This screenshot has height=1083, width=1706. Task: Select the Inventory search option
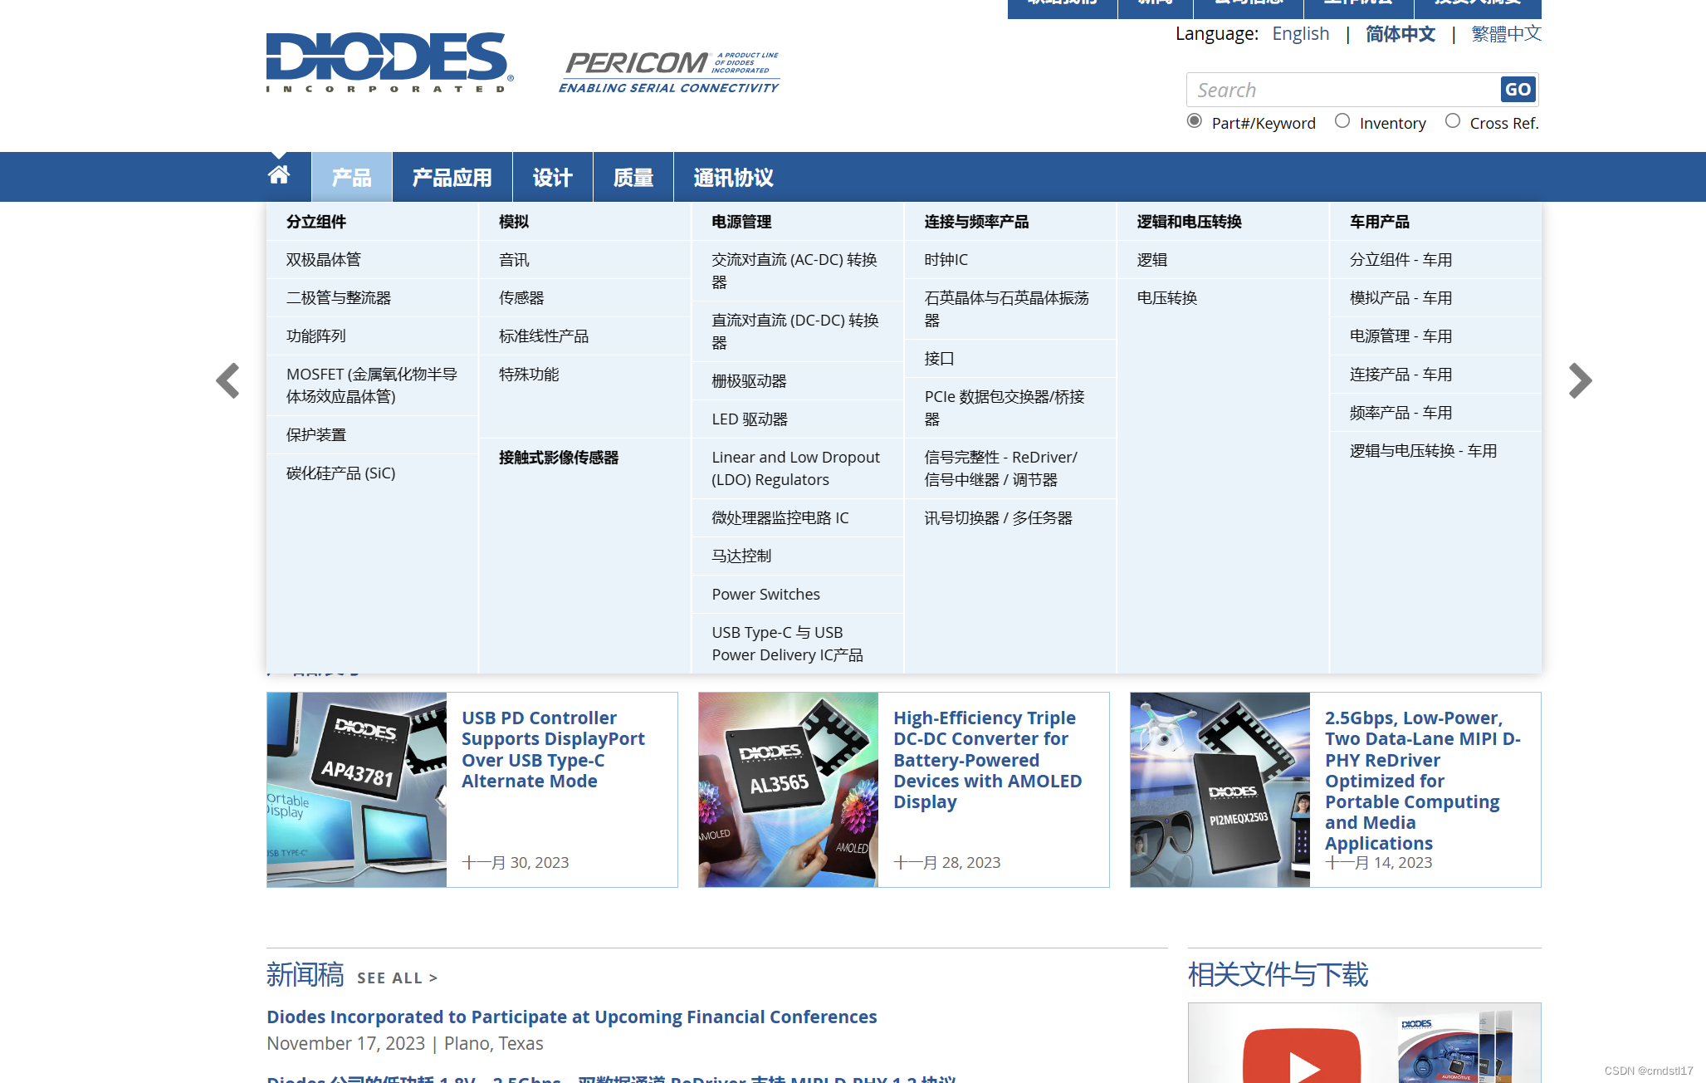pyautogui.click(x=1342, y=121)
